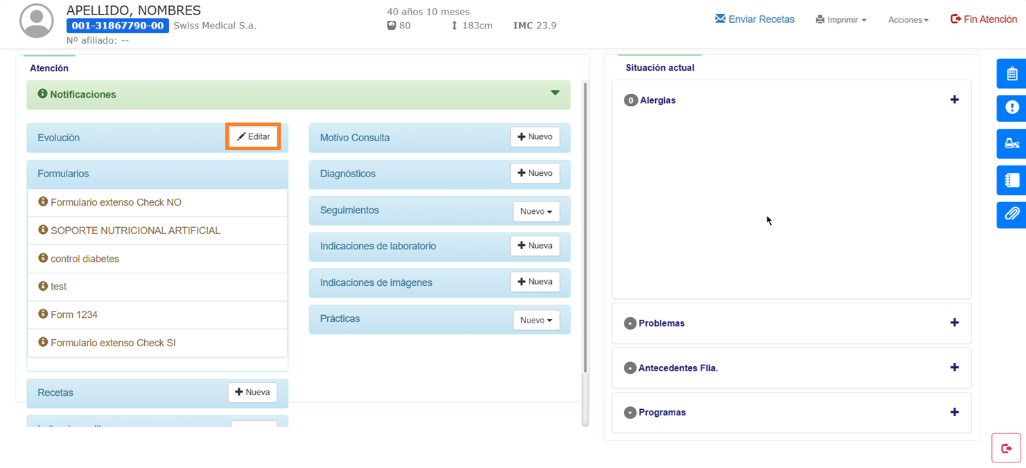
Task: Expand the Problemas section bullet
Action: pos(630,323)
